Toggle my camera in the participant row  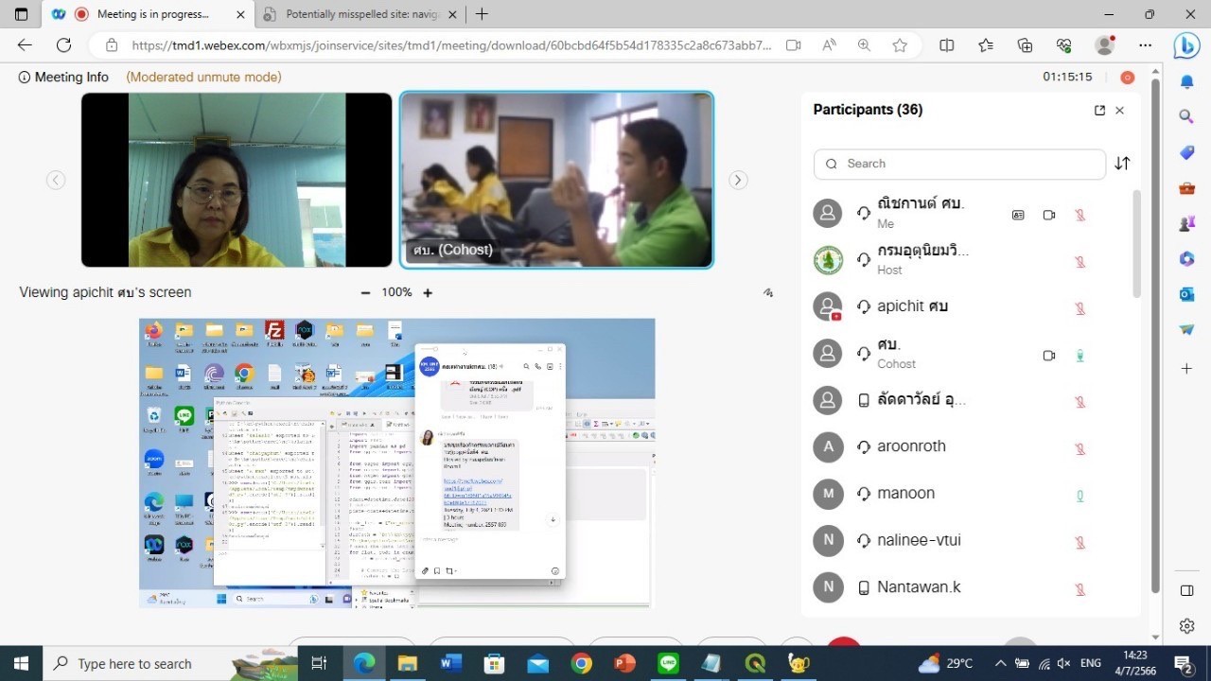click(1048, 215)
